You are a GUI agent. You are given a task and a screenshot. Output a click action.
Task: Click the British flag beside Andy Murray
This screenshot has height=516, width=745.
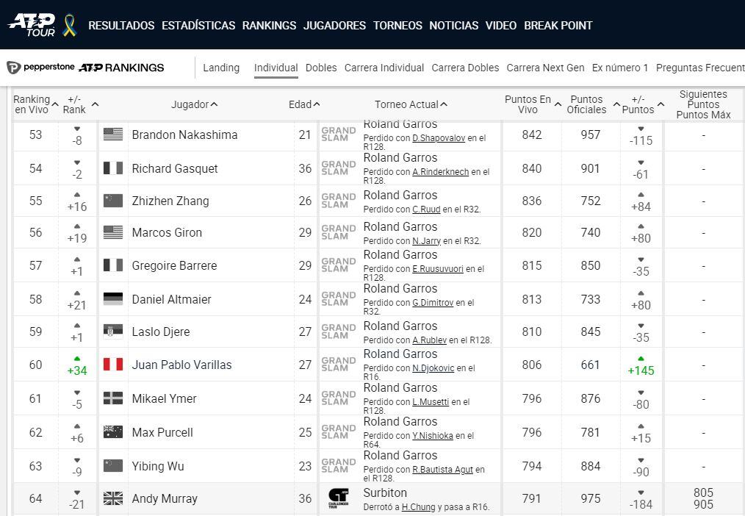[x=112, y=498]
